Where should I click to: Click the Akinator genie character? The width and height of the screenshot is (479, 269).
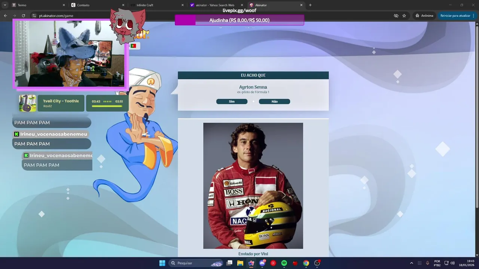pos(138,138)
